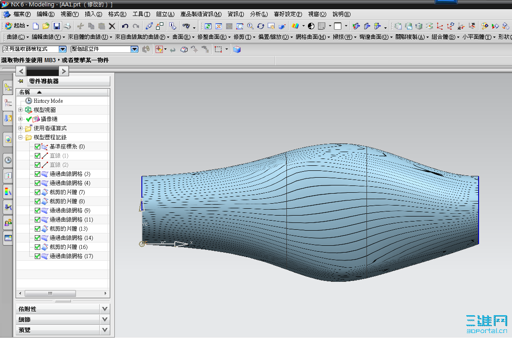512x338 pixels.
Task: Click the Print icon in toolbar
Action: point(67,26)
